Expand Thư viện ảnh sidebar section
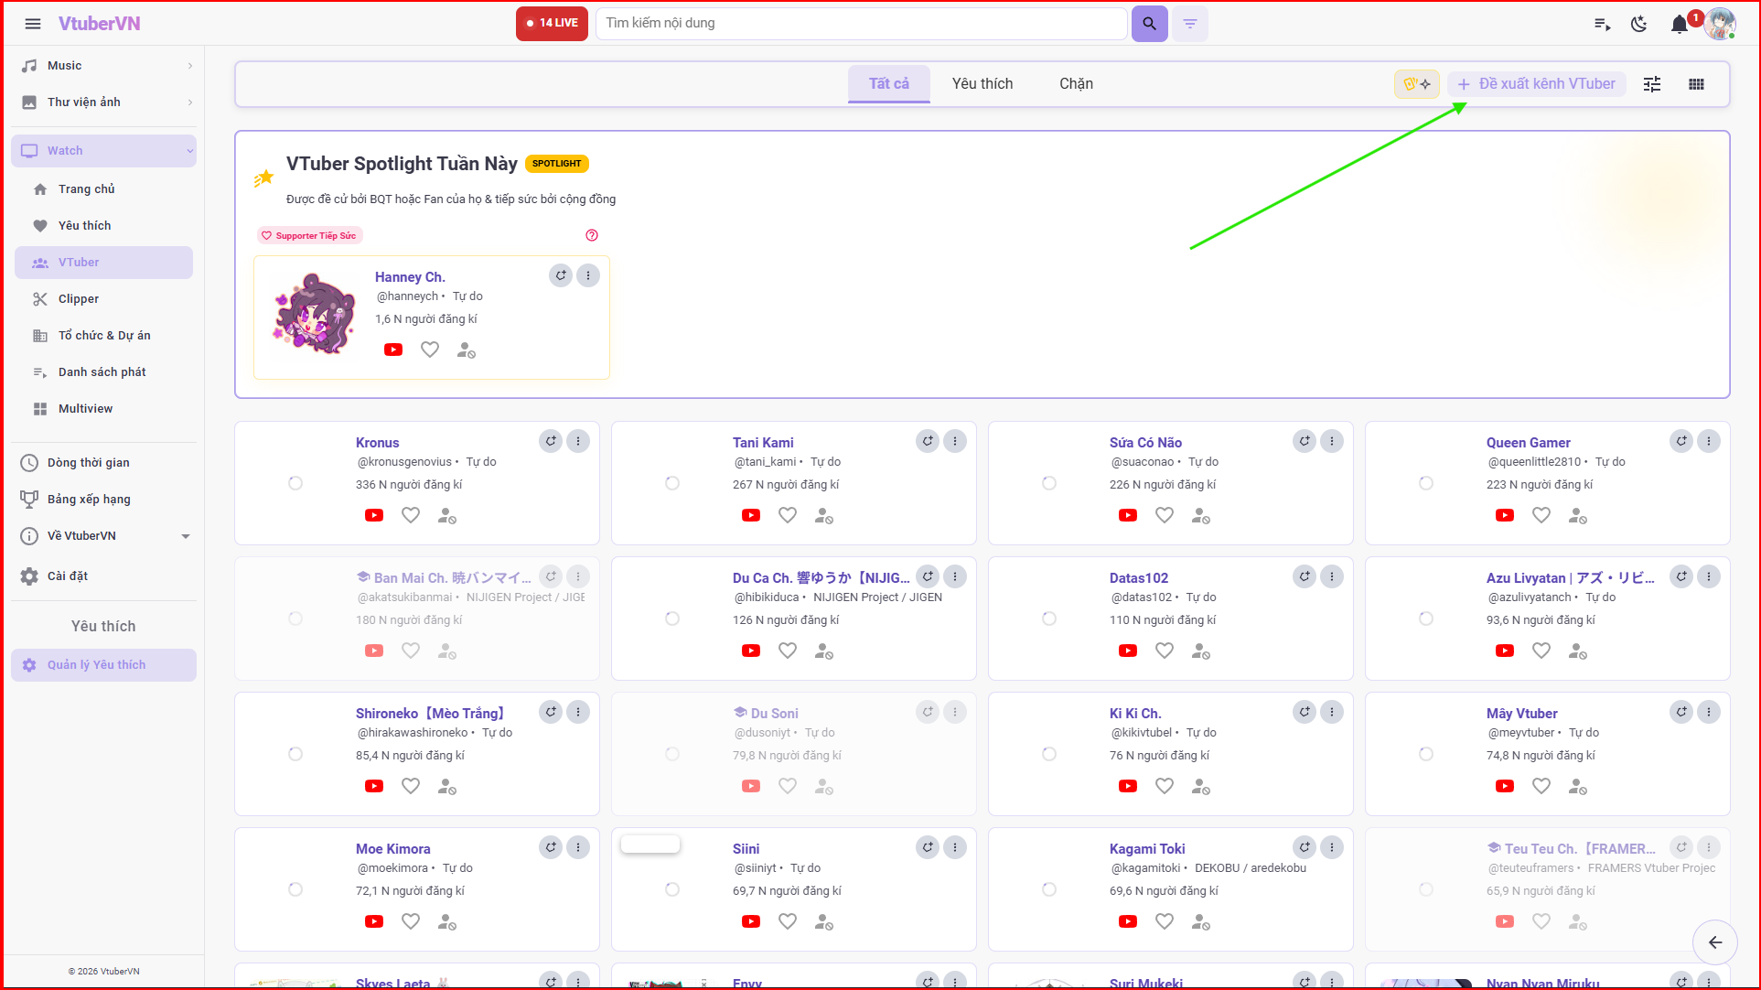Image resolution: width=1761 pixels, height=990 pixels. [x=104, y=102]
